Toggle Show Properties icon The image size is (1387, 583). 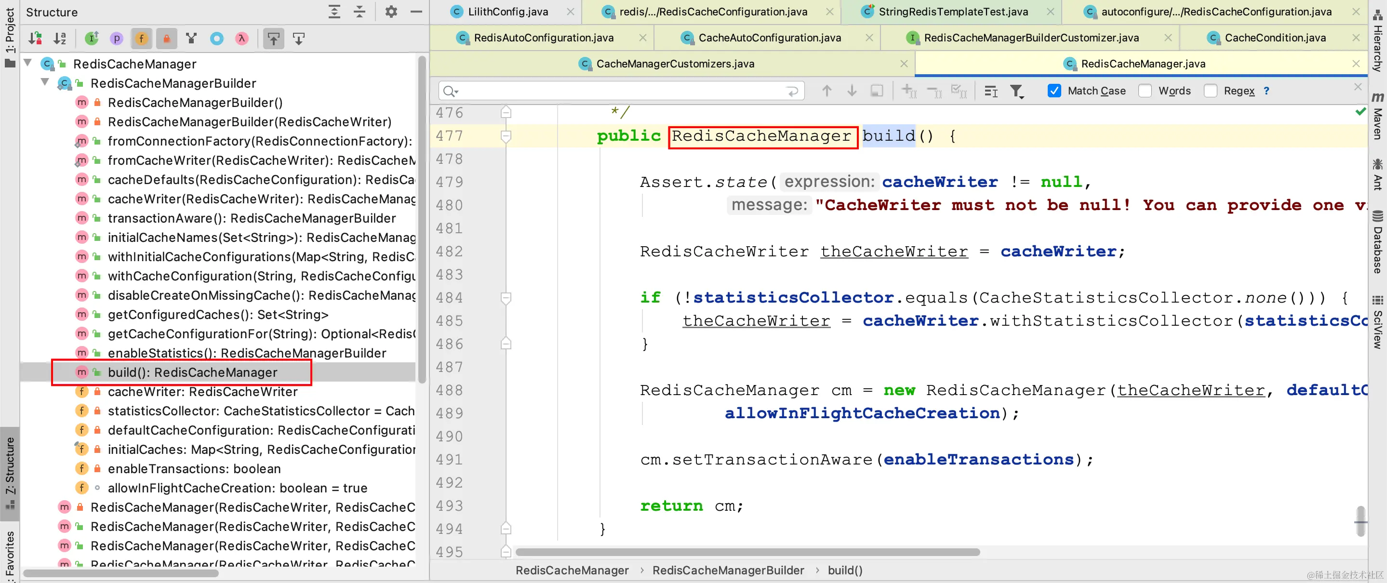pos(116,38)
